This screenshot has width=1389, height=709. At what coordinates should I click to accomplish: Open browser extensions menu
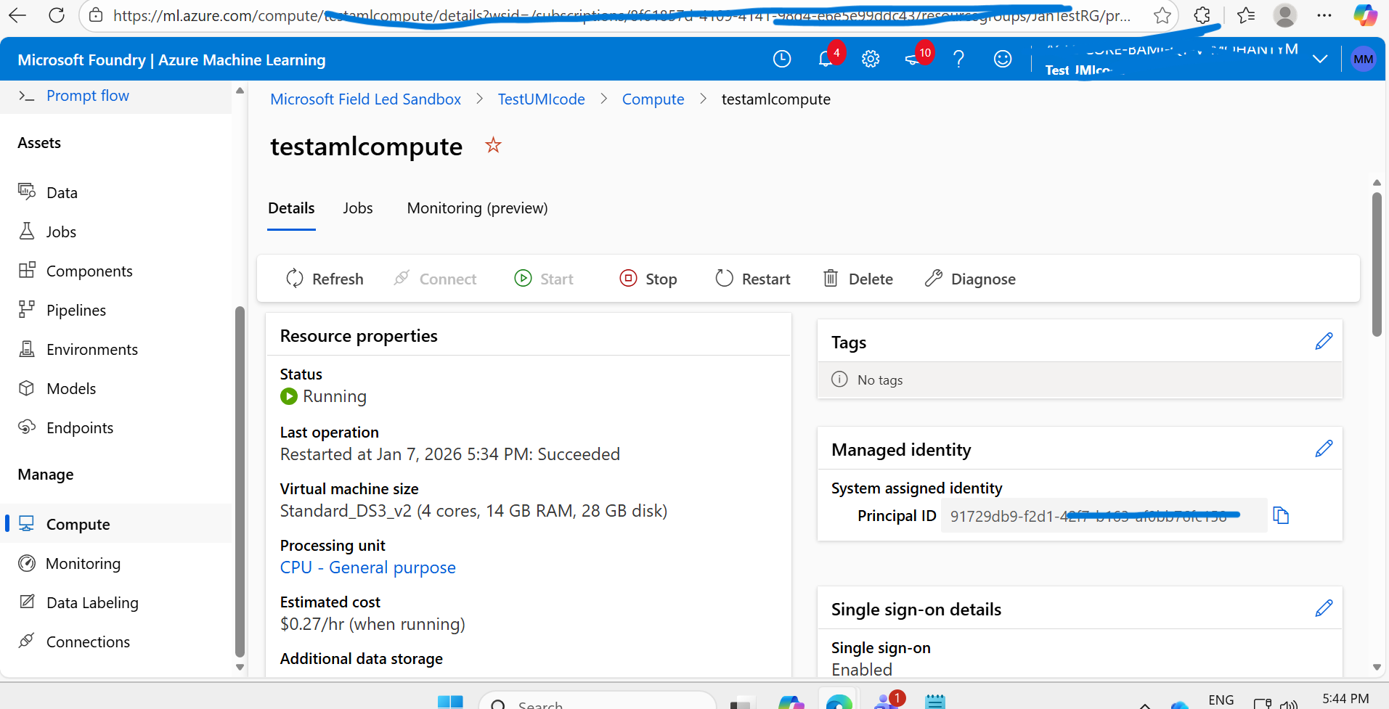(x=1202, y=15)
